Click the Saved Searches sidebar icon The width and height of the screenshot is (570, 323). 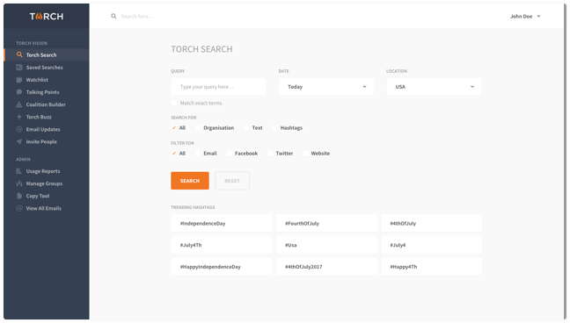pos(19,67)
